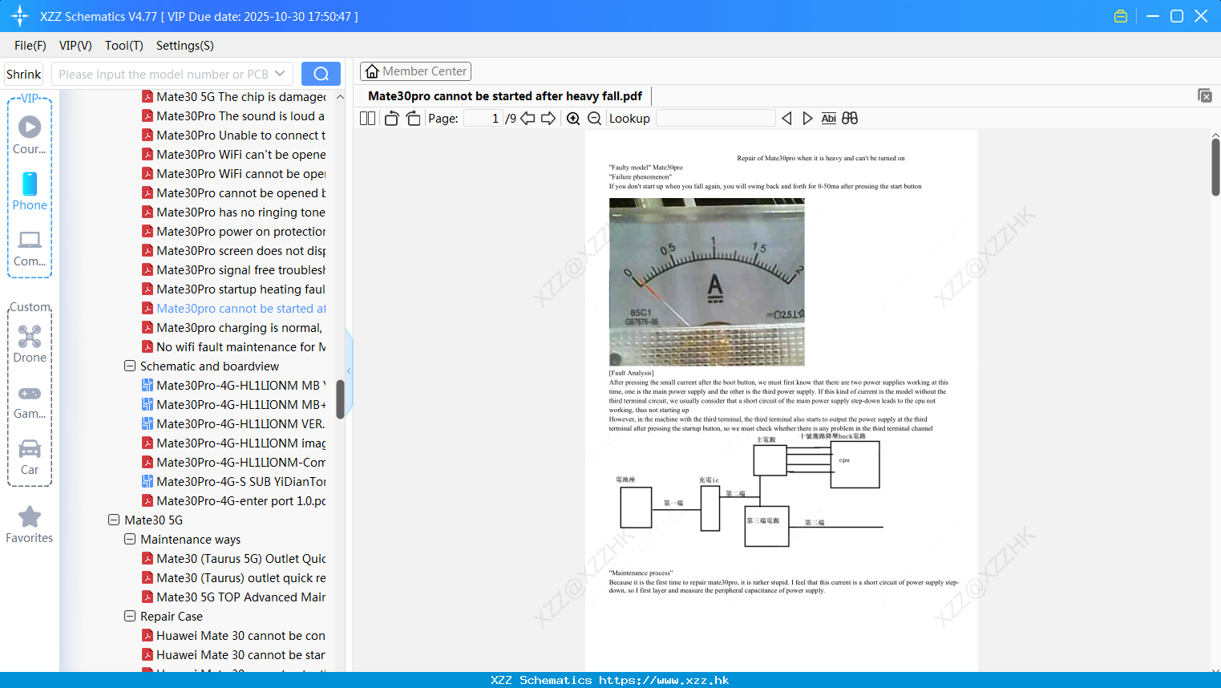
Task: Click the tree scroll up arrow
Action: 340,97
